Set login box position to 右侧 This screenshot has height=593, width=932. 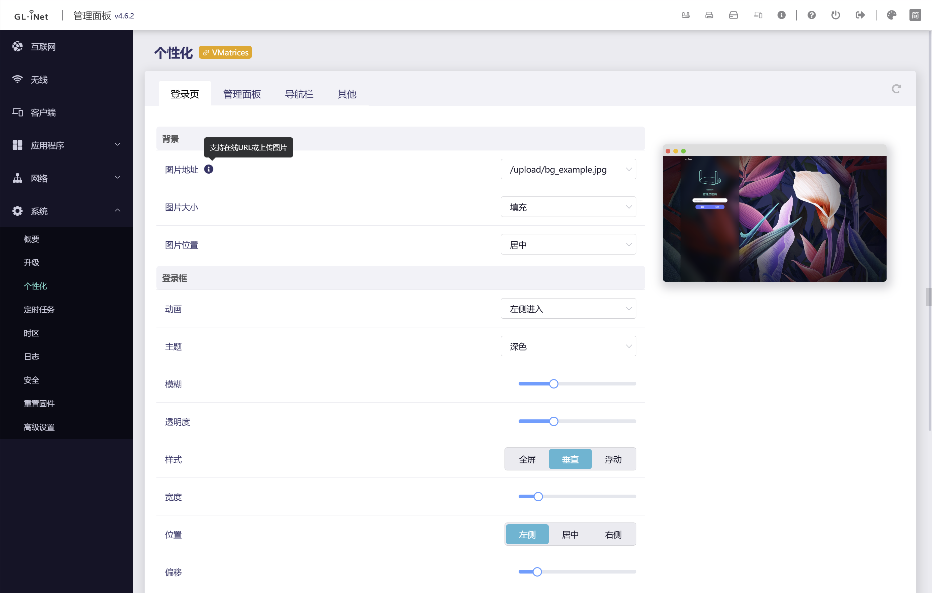click(x=613, y=534)
